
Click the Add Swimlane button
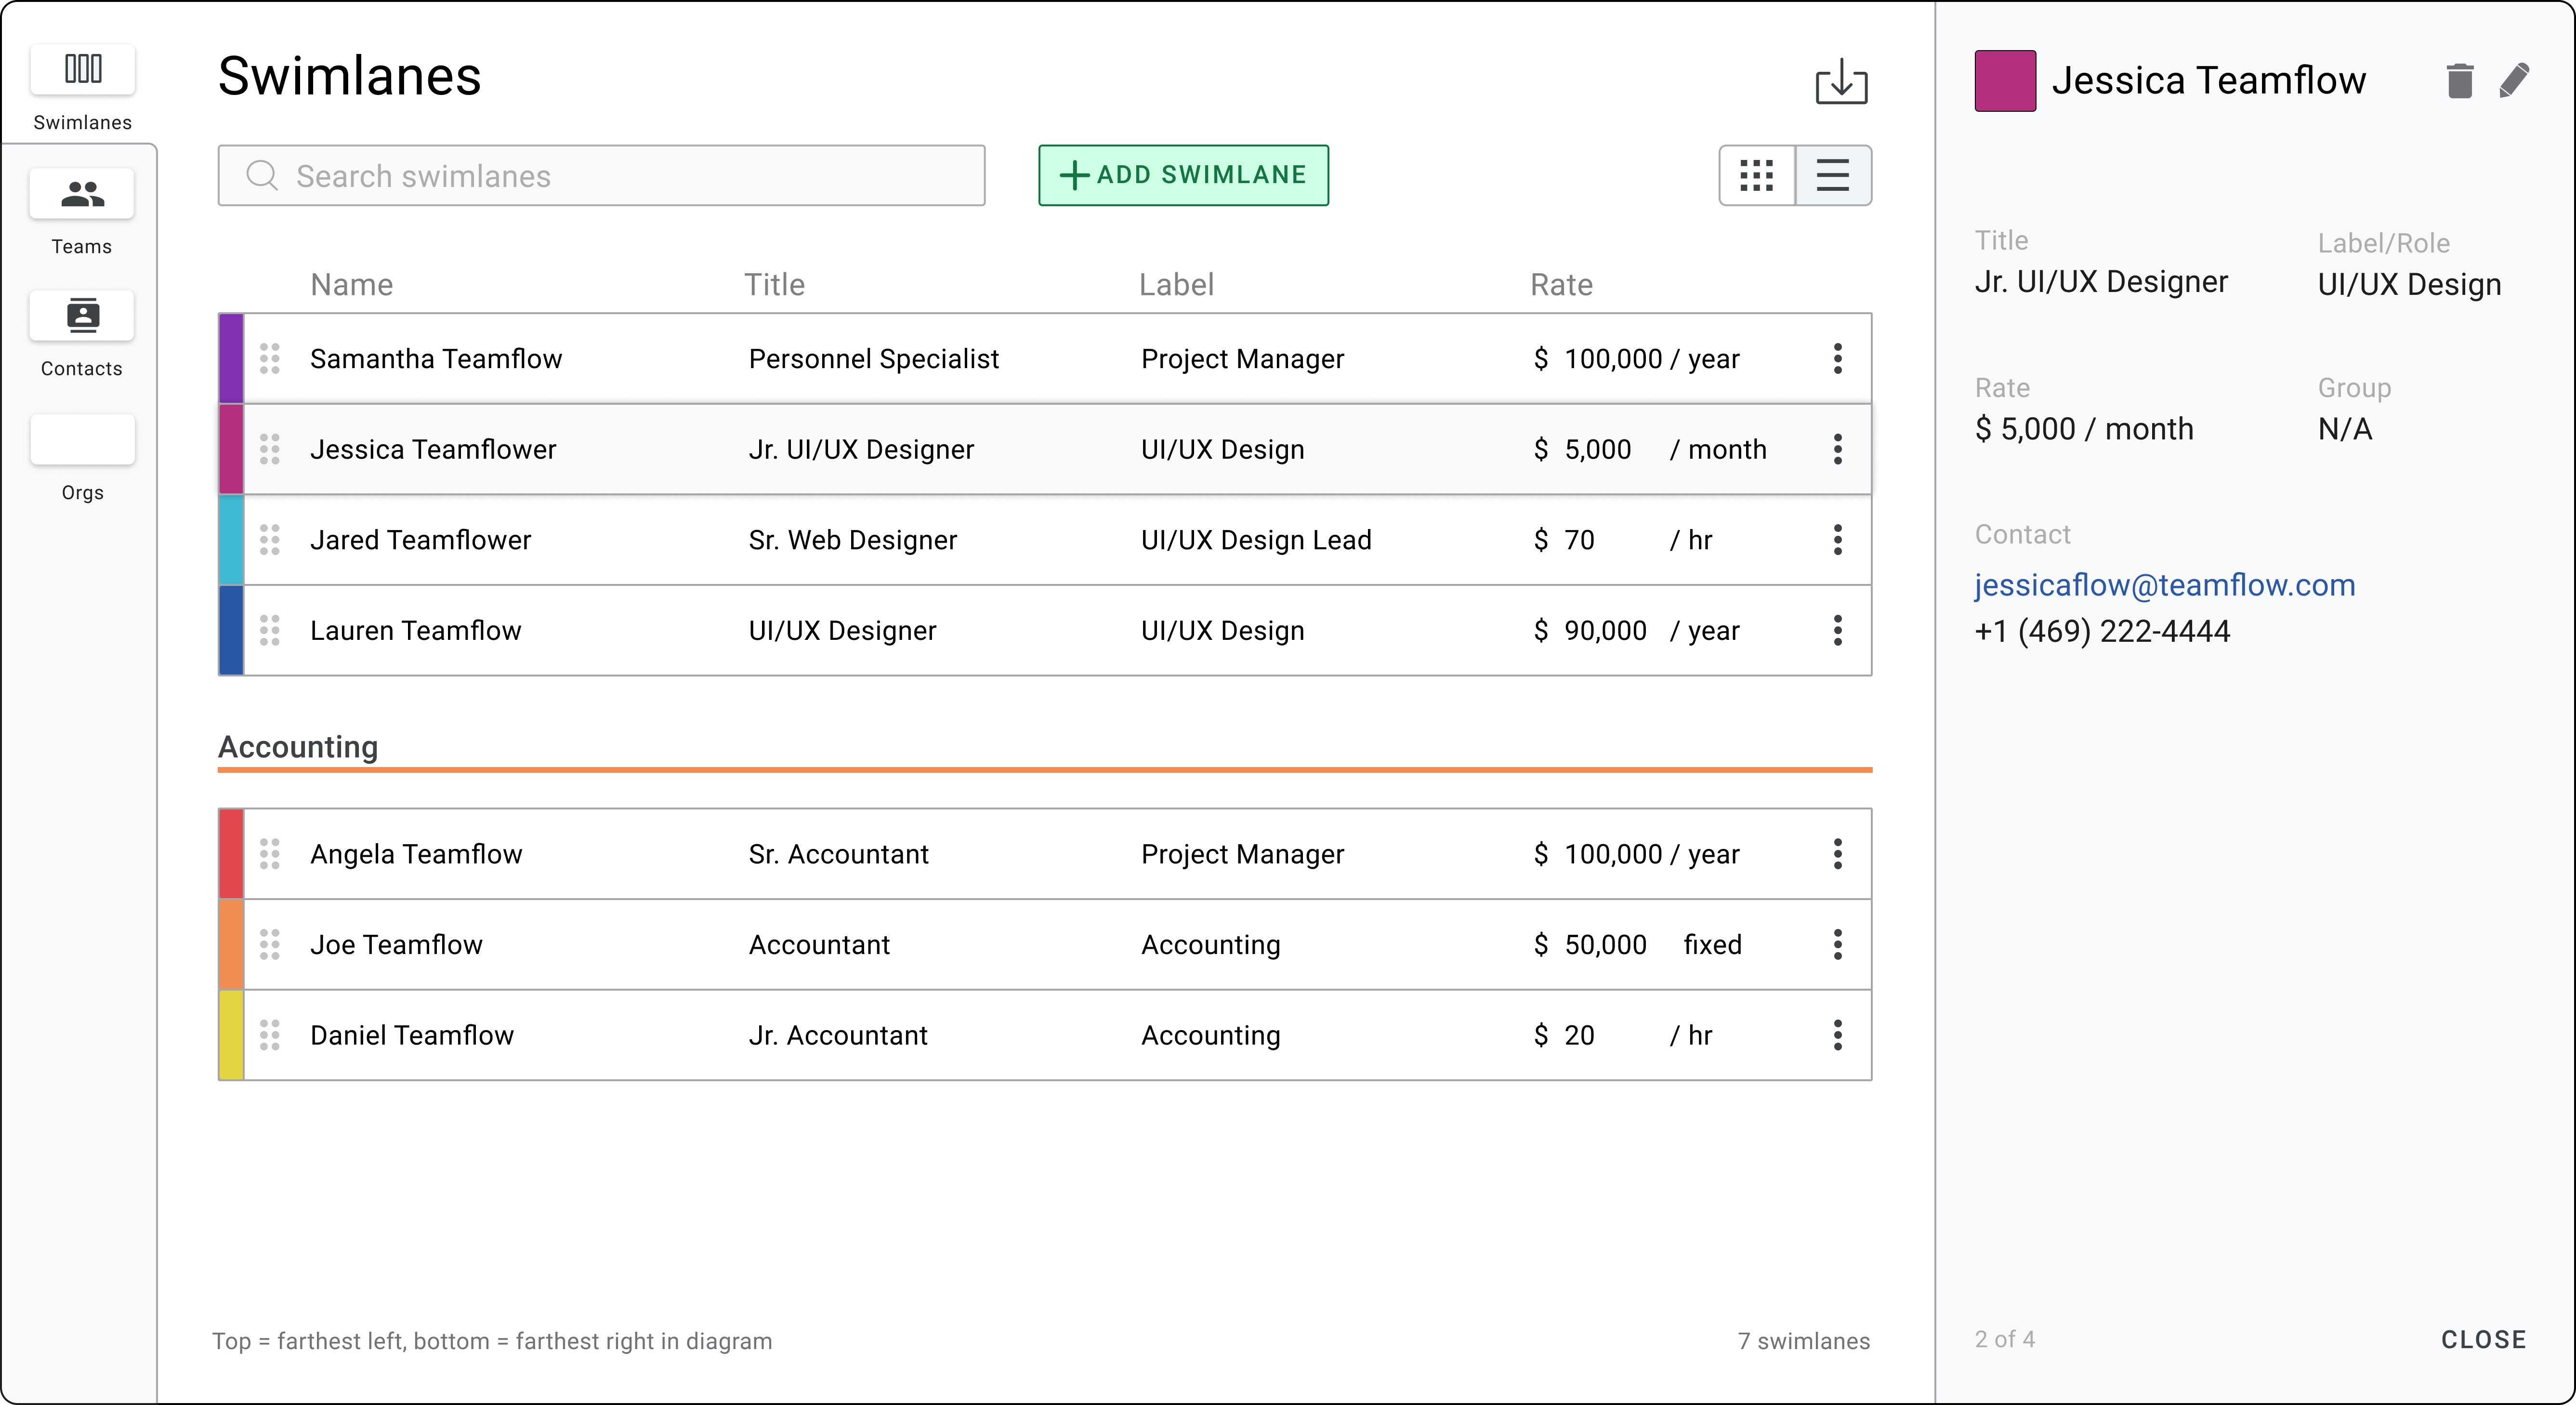coord(1183,175)
